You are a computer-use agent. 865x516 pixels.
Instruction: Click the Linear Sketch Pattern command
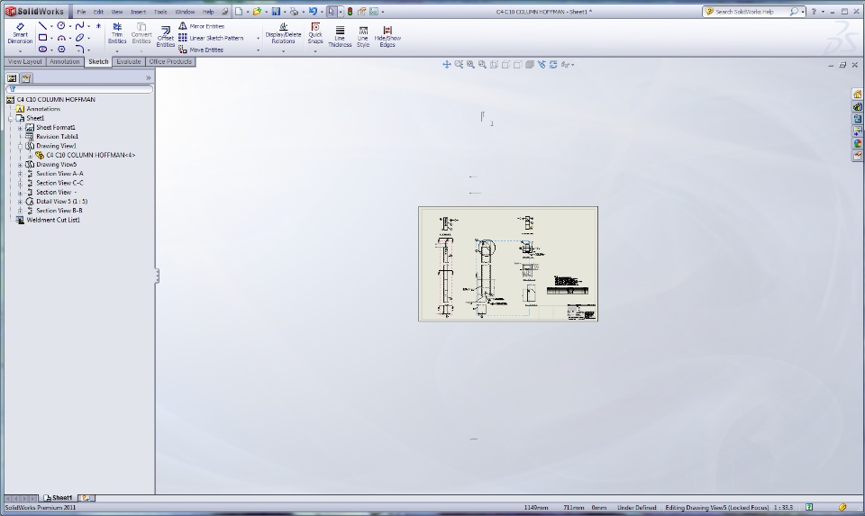211,38
